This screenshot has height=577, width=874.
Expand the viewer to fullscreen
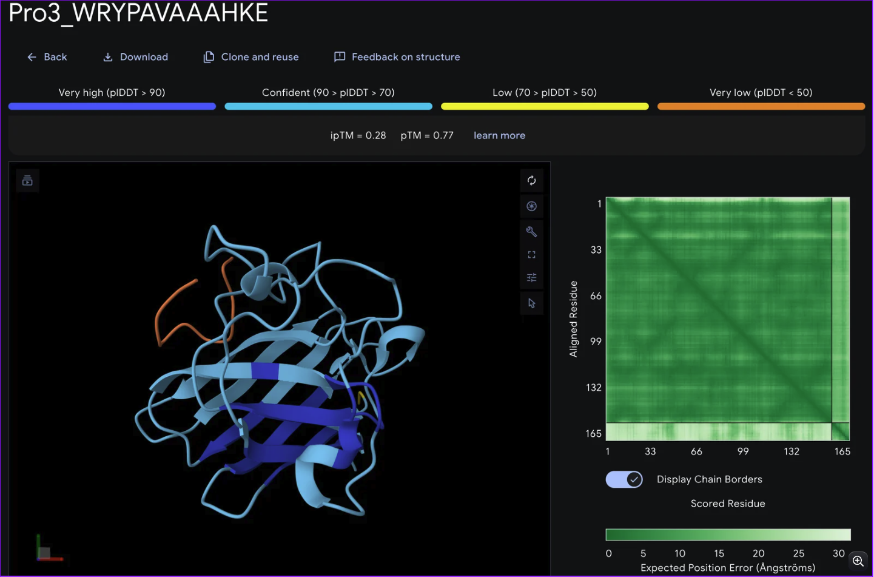tap(531, 255)
